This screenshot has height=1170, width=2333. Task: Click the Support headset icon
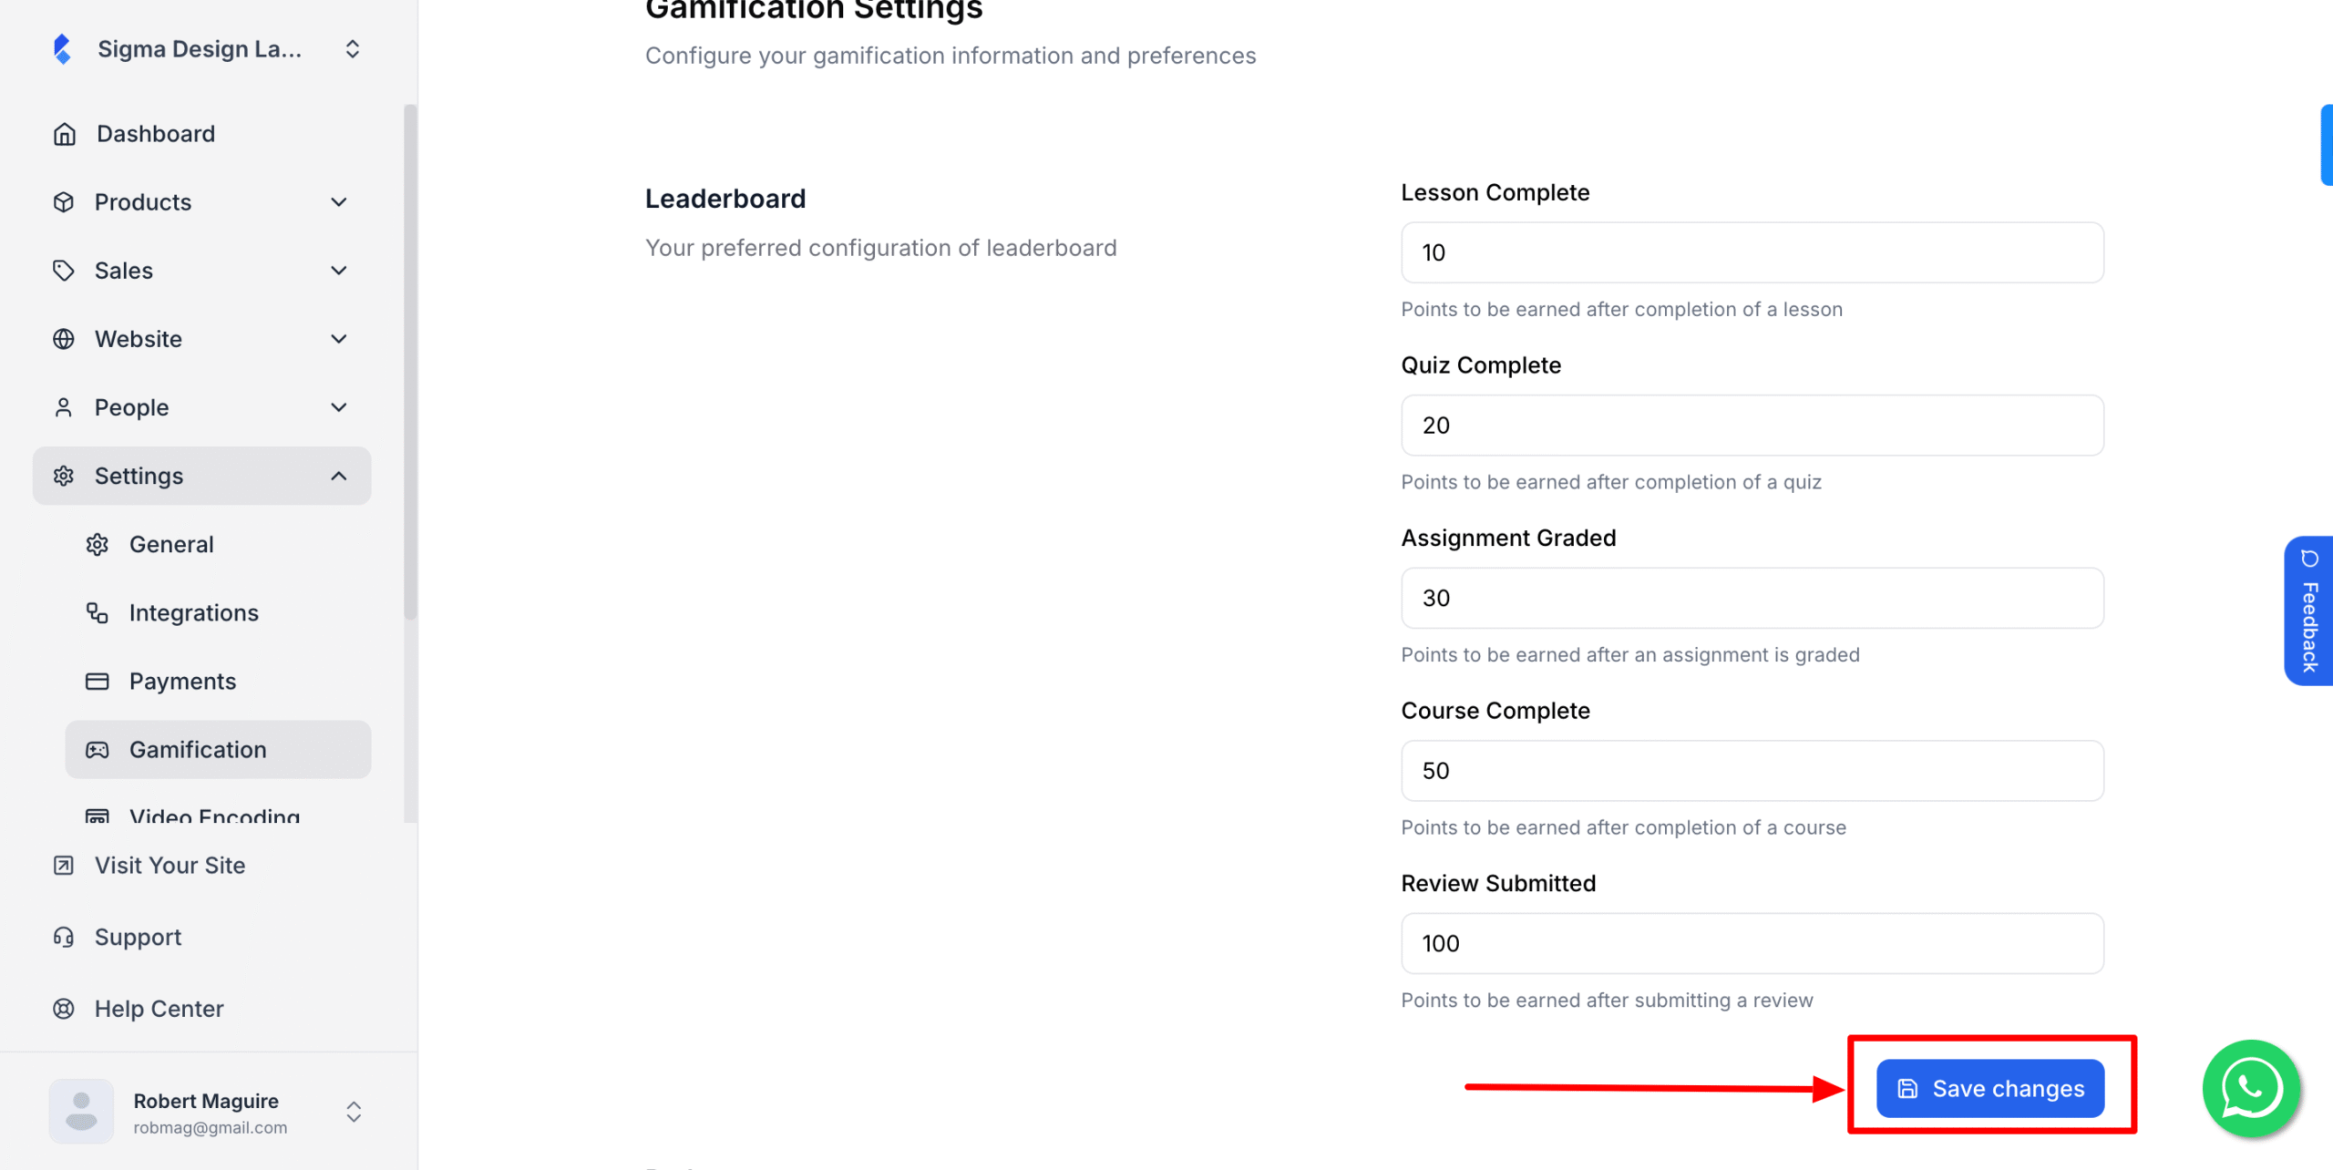click(63, 936)
